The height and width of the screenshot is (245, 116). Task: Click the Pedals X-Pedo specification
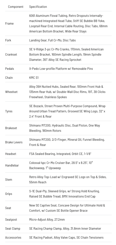(x=61, y=69)
